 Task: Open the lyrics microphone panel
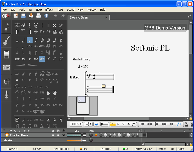pyautogui.click(x=6, y=95)
